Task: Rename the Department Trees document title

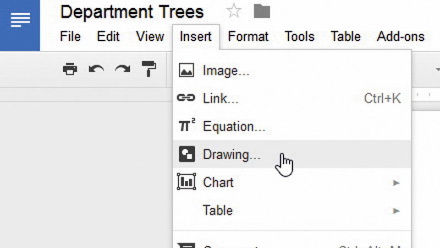Action: [x=132, y=12]
